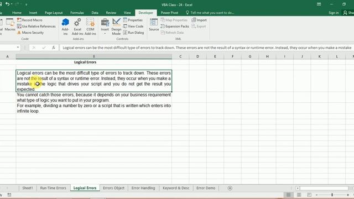Click the Undo arrow
This screenshot has width=354, height=199.
(x=7, y=4)
